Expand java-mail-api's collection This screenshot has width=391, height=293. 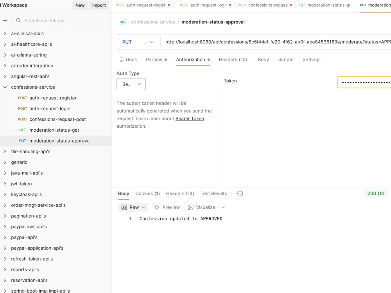[5, 173]
